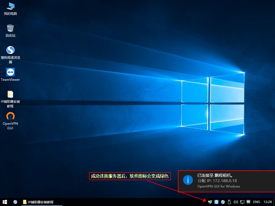Open the clock showing 13:28
Image resolution: width=275 pixels, height=206 pixels.
pos(268,202)
